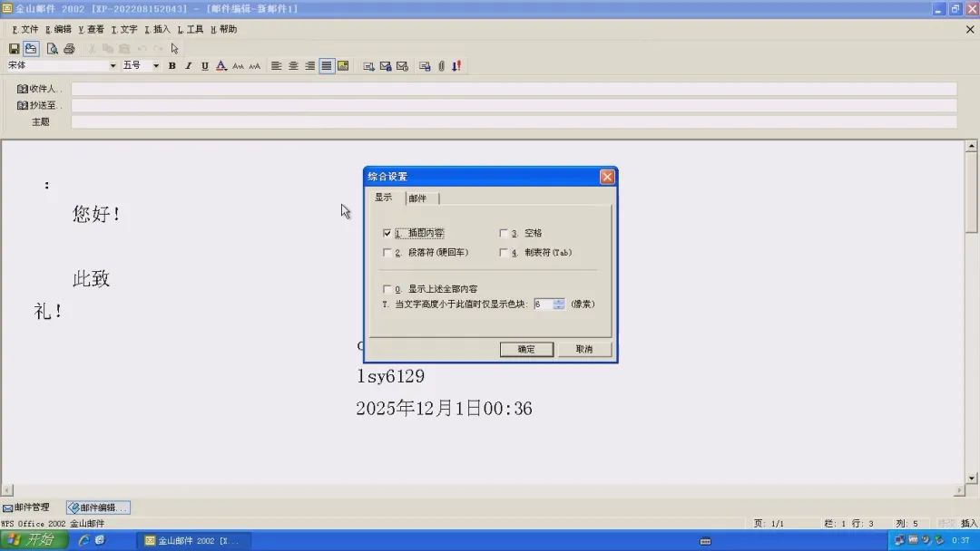Open Print Preview with the magnifier page icon
The image size is (980, 551).
coord(53,49)
